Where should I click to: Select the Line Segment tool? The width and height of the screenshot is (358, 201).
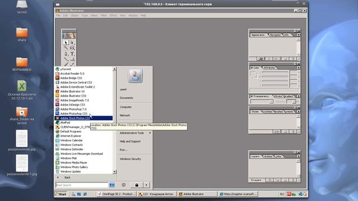pyautogui.click(x=66, y=59)
